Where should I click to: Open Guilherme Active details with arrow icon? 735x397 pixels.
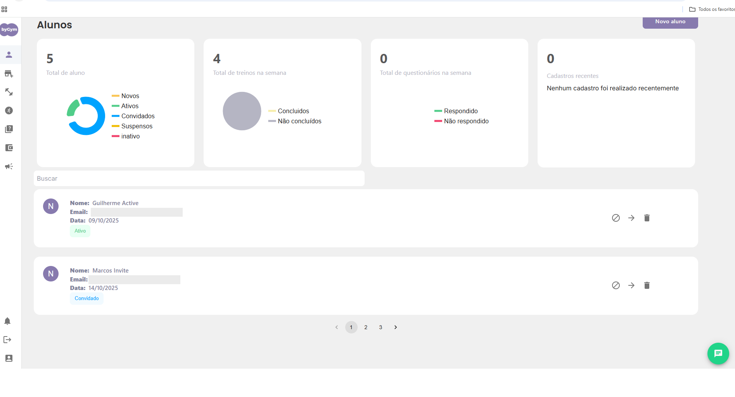[x=631, y=218]
